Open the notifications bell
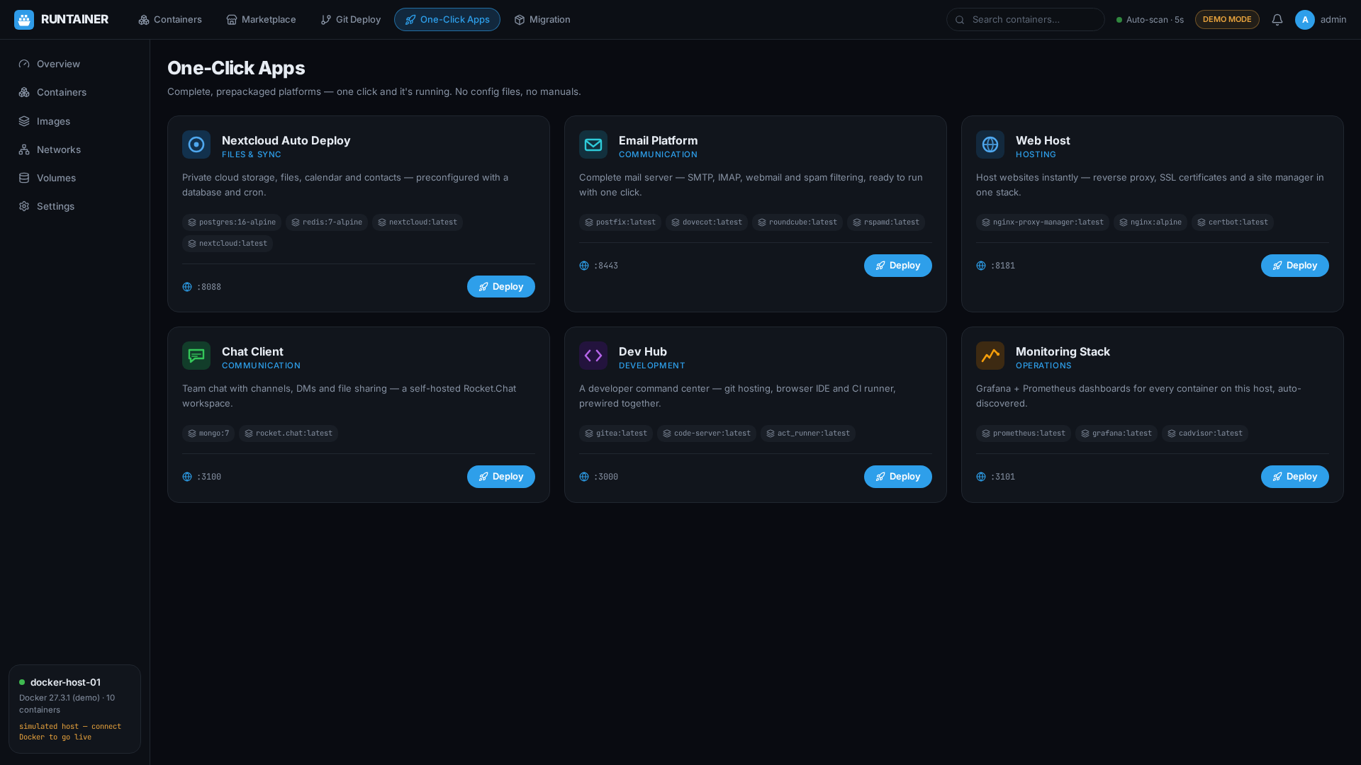1361x765 pixels. (1277, 20)
